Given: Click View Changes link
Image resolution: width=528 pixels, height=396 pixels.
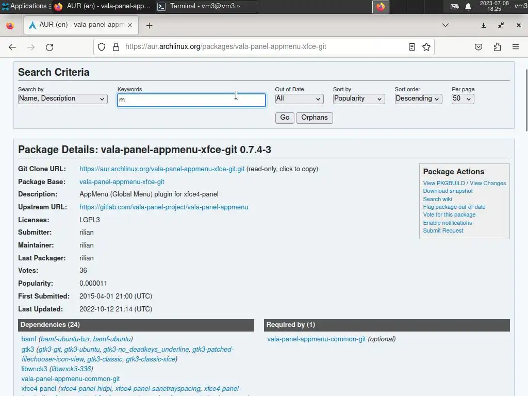Looking at the screenshot, I should pos(488,183).
